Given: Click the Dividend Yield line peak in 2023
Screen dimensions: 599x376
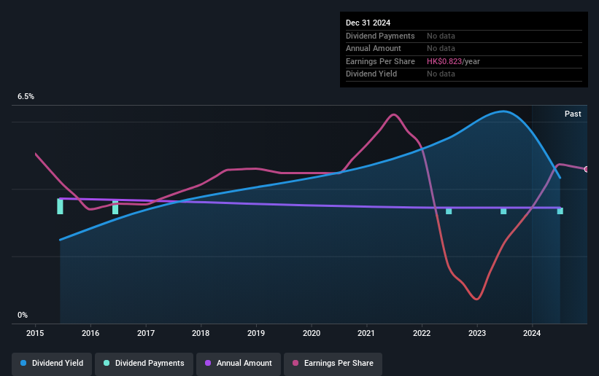Looking at the screenshot, I should 503,111.
